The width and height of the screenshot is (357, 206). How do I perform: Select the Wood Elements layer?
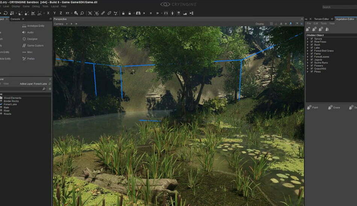click(x=12, y=98)
